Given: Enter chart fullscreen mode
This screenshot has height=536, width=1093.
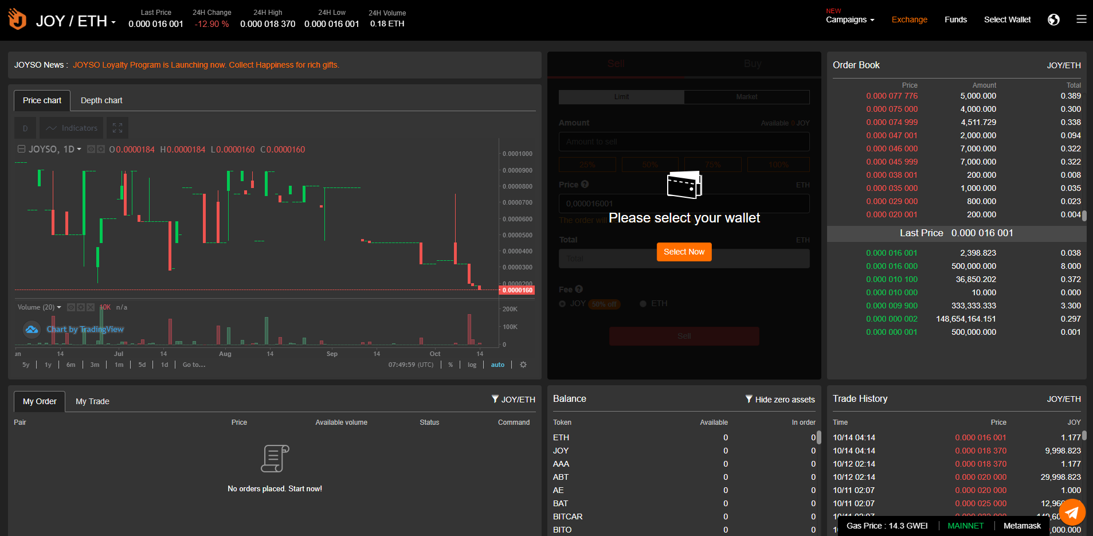Looking at the screenshot, I should (117, 128).
